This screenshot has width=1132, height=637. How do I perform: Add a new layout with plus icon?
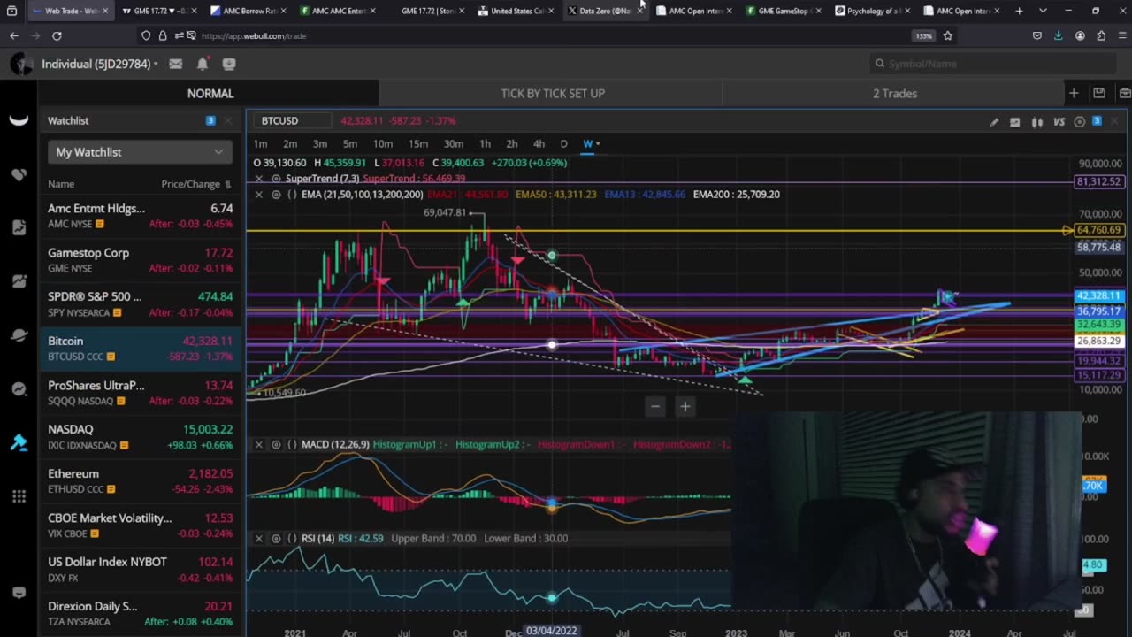(x=1073, y=93)
